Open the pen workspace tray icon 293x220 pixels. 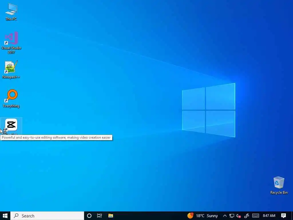point(247,216)
